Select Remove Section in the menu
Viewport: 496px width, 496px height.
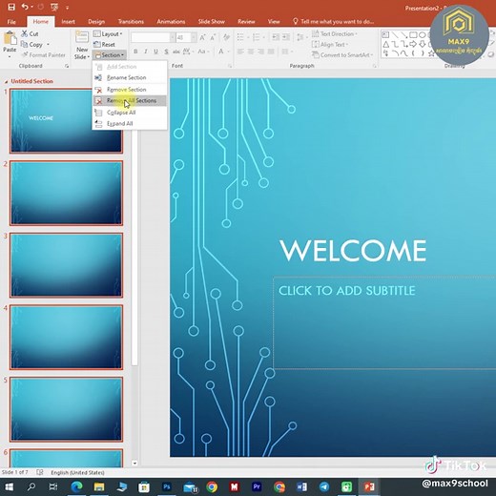point(130,90)
